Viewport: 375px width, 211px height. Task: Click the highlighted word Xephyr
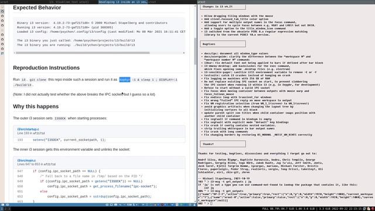coord(125,80)
